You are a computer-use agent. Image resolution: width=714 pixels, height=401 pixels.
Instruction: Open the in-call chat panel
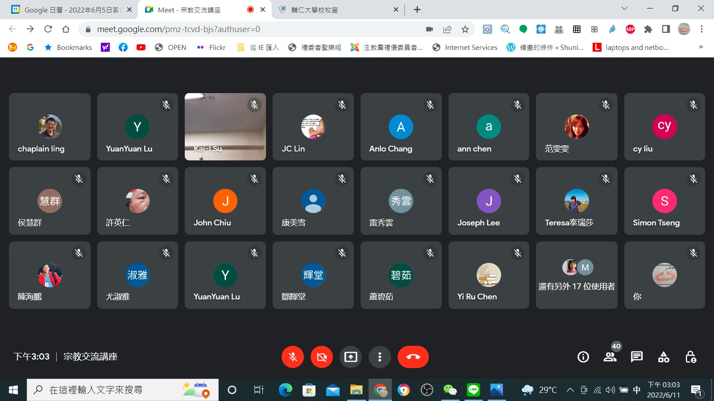637,357
